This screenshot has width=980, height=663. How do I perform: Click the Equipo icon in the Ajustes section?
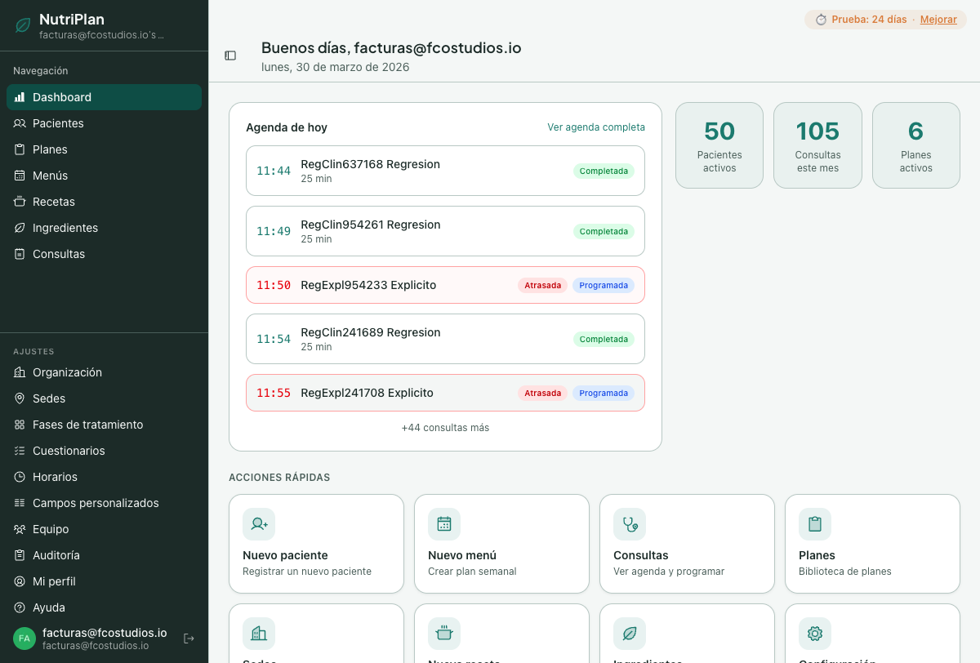tap(18, 529)
